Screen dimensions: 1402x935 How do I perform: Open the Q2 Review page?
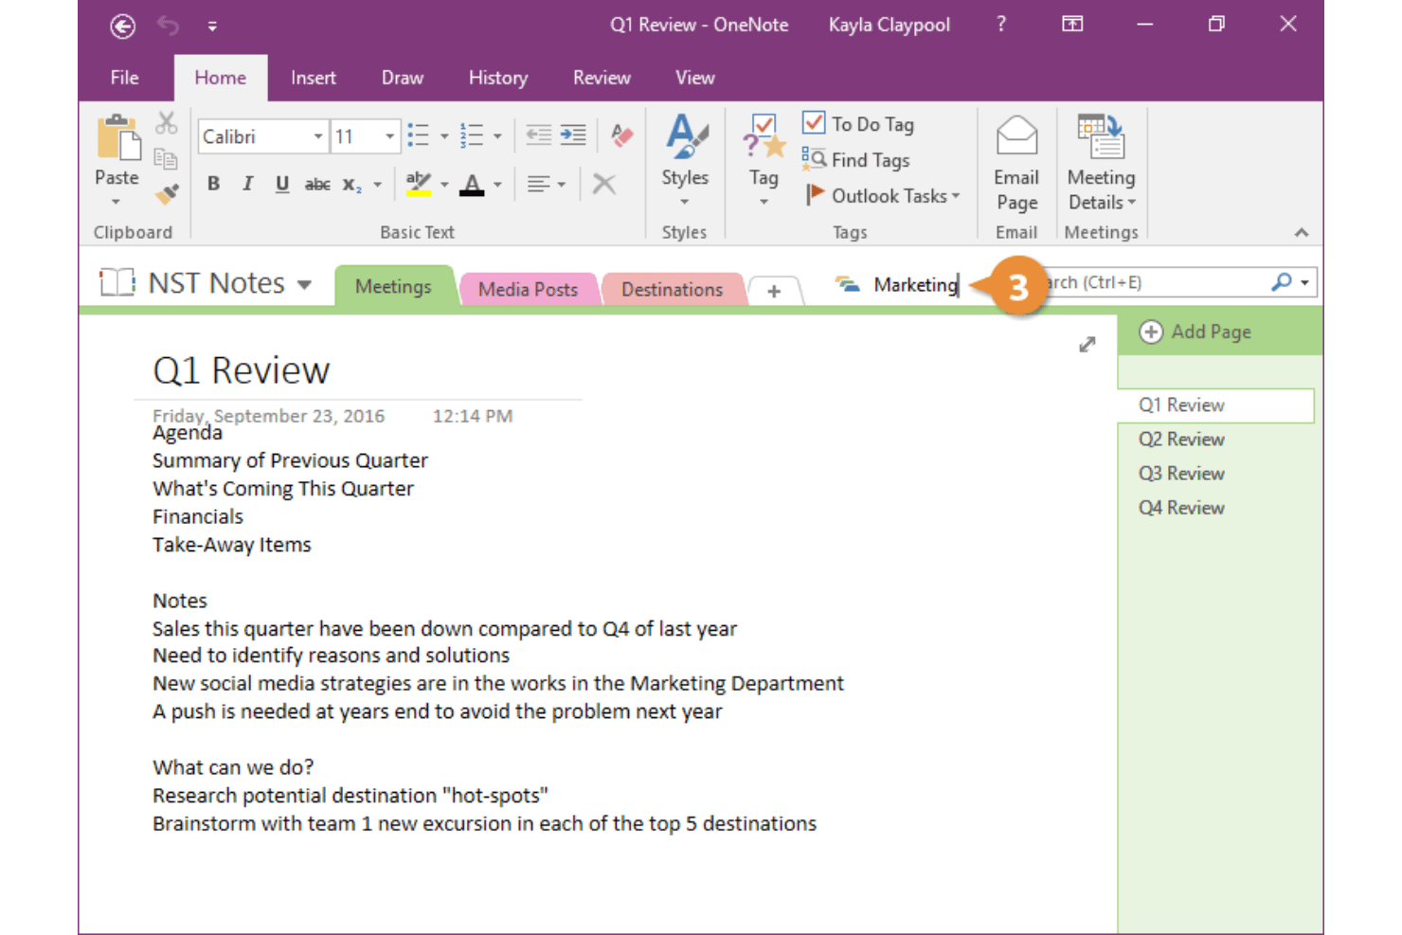tap(1181, 440)
